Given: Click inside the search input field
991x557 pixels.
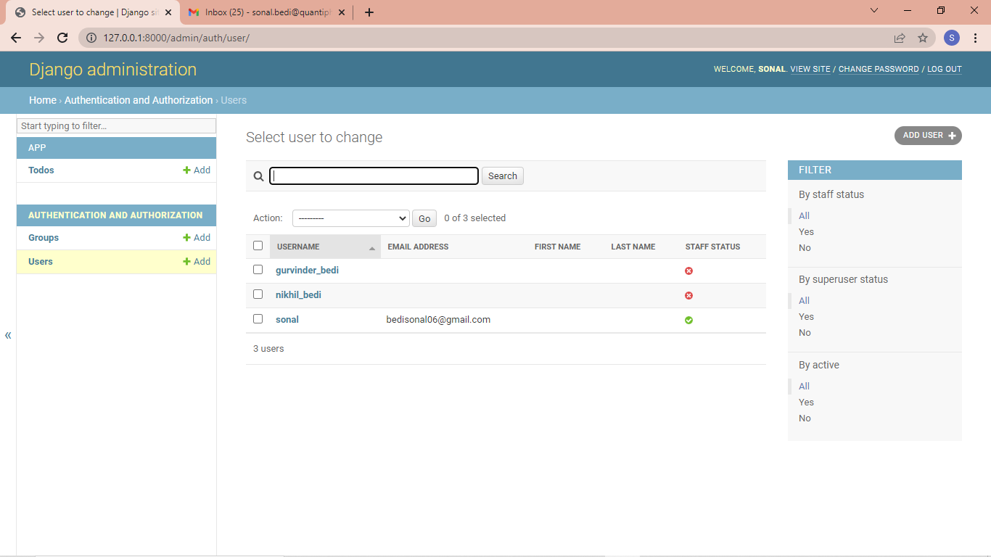Looking at the screenshot, I should point(374,176).
